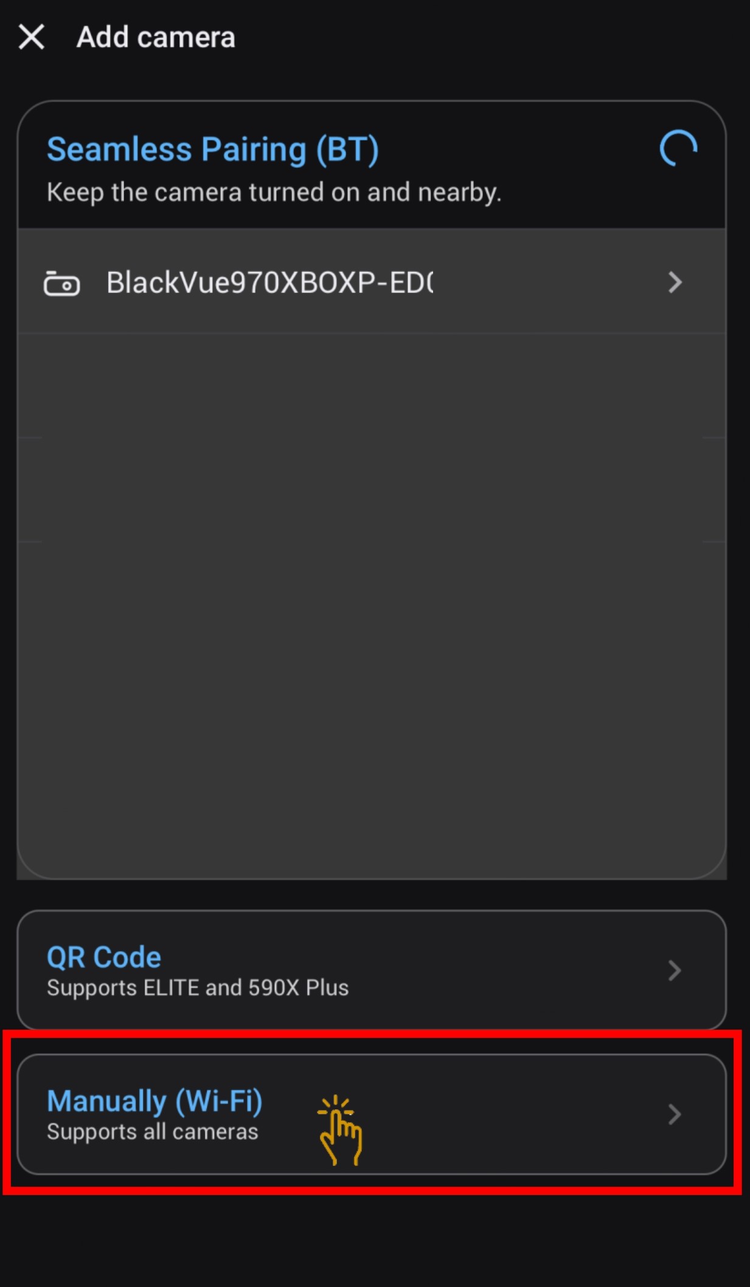The width and height of the screenshot is (750, 1287).
Task: Select the BlackVue970XBOXP-ED device name
Action: coord(269,282)
